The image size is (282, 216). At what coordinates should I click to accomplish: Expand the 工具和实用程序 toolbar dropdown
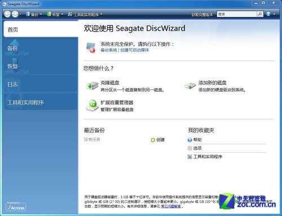pyautogui.click(x=101, y=14)
